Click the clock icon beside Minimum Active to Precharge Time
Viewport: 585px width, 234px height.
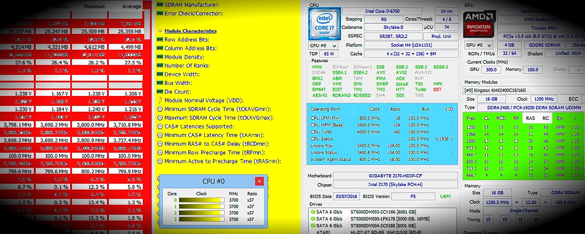[x=160, y=161]
